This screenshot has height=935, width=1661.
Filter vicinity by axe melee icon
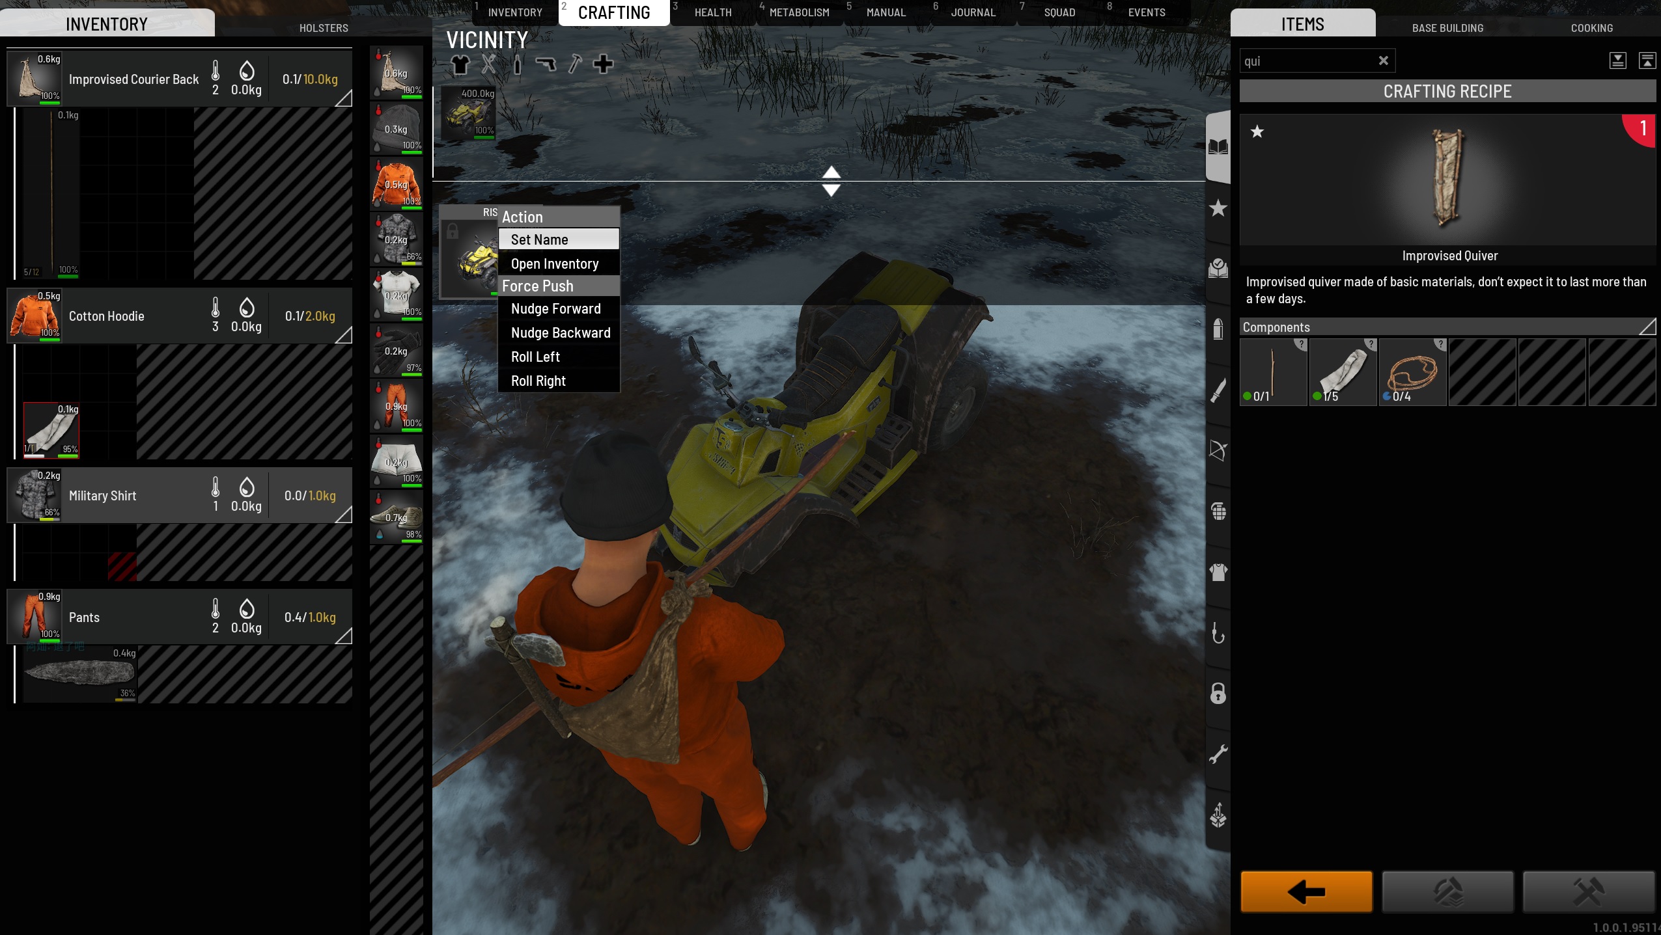574,64
